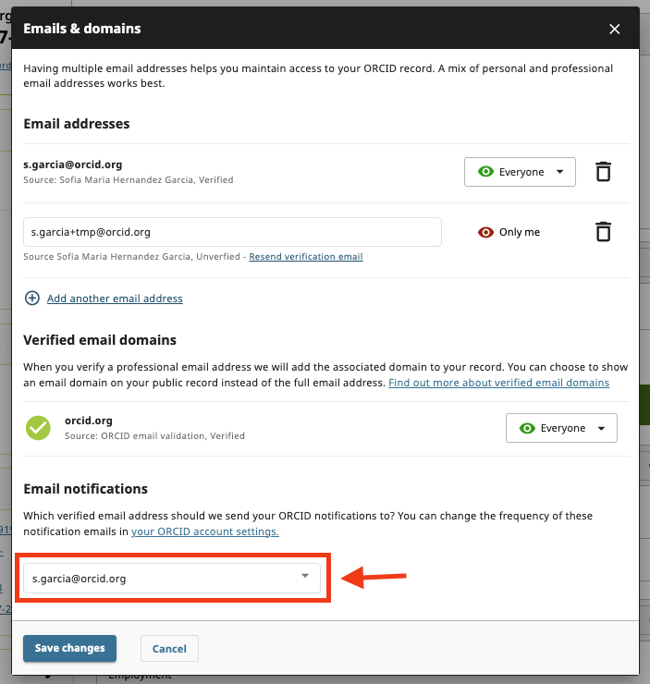The height and width of the screenshot is (684, 650).
Task: Delete the s.garcia@orcid.org email address
Action: coord(603,172)
